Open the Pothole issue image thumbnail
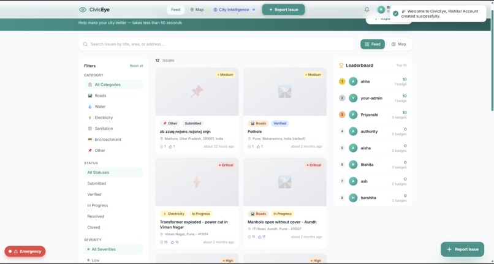Image resolution: width=494 pixels, height=264 pixels. click(x=285, y=92)
